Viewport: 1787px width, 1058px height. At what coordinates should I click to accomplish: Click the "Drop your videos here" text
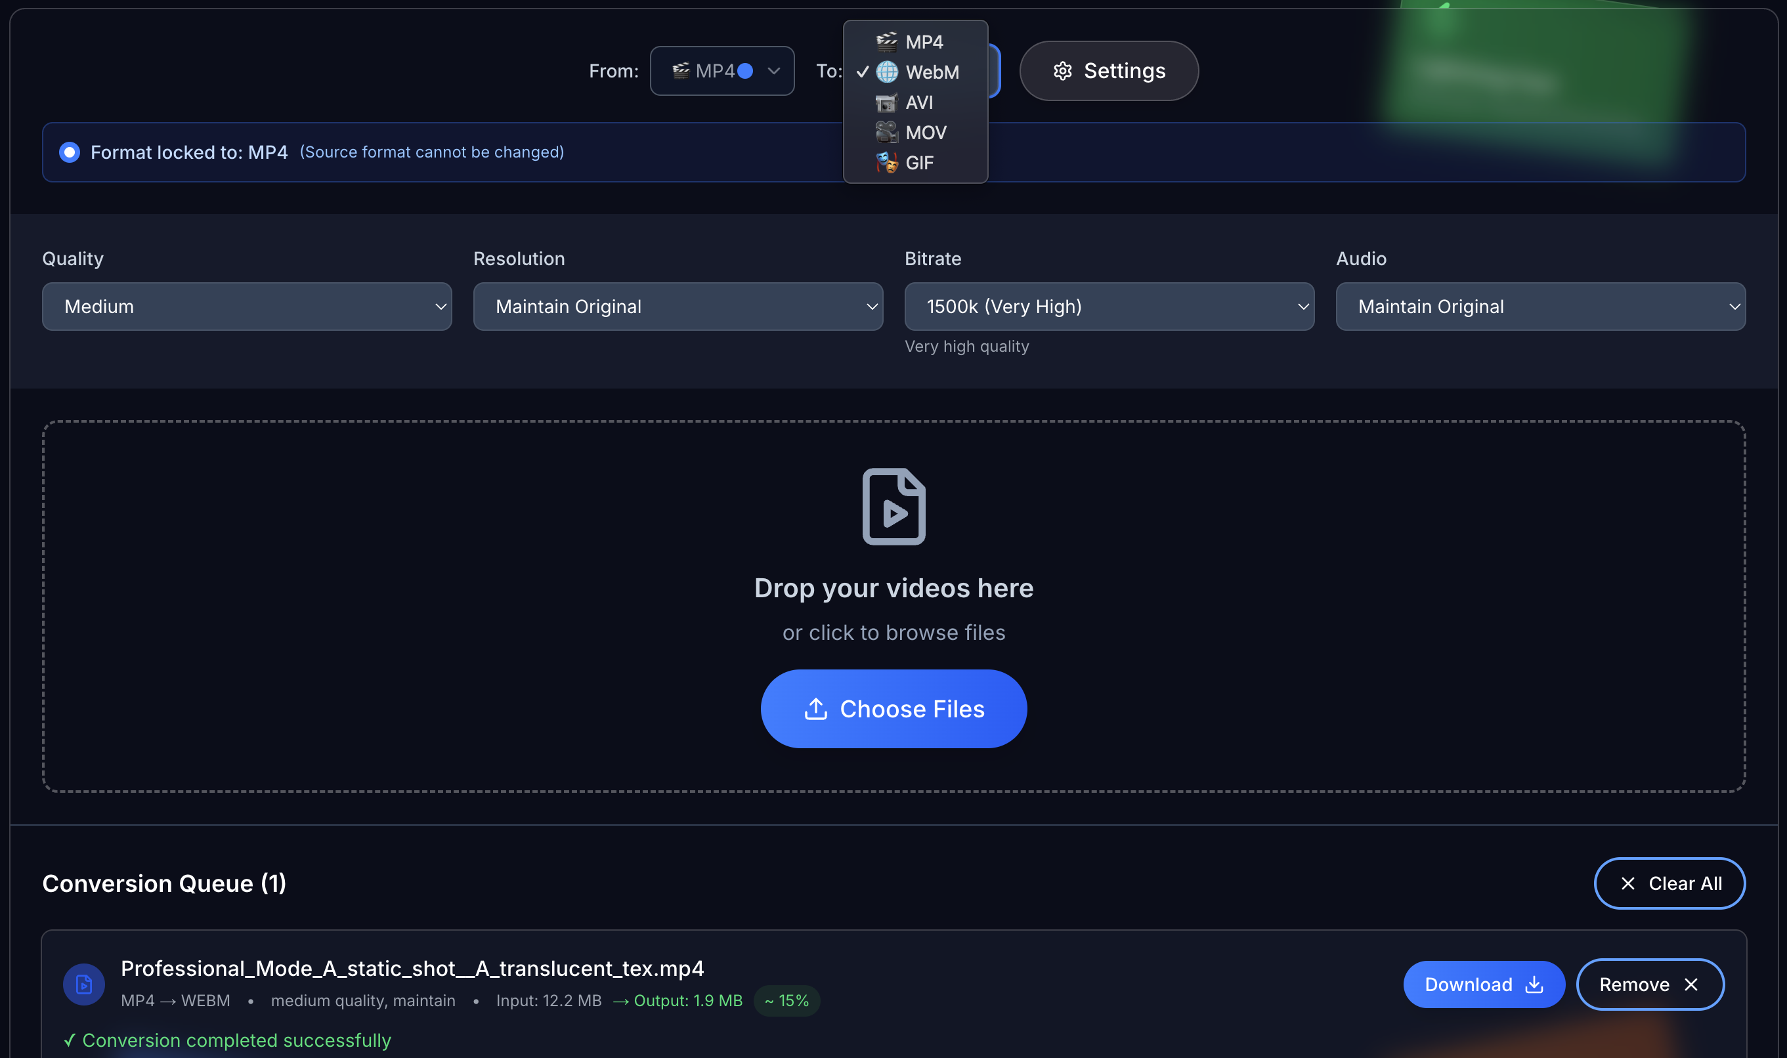(x=893, y=588)
